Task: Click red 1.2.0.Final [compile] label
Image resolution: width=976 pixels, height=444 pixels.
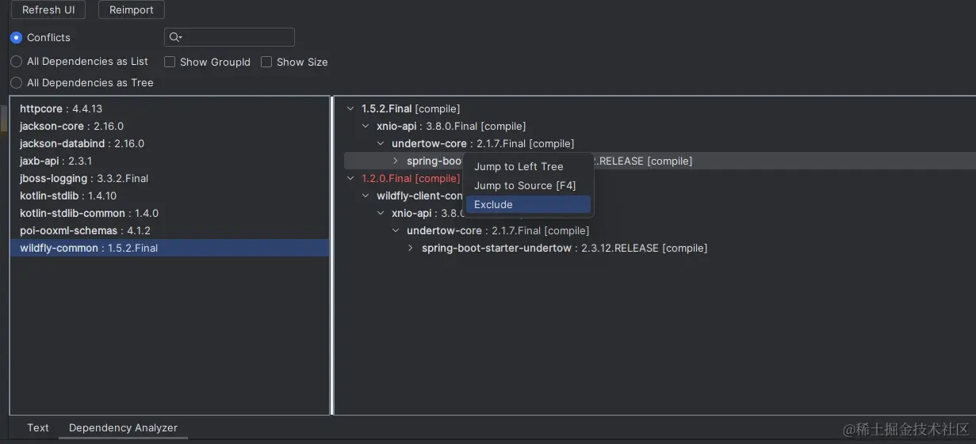Action: (x=411, y=178)
